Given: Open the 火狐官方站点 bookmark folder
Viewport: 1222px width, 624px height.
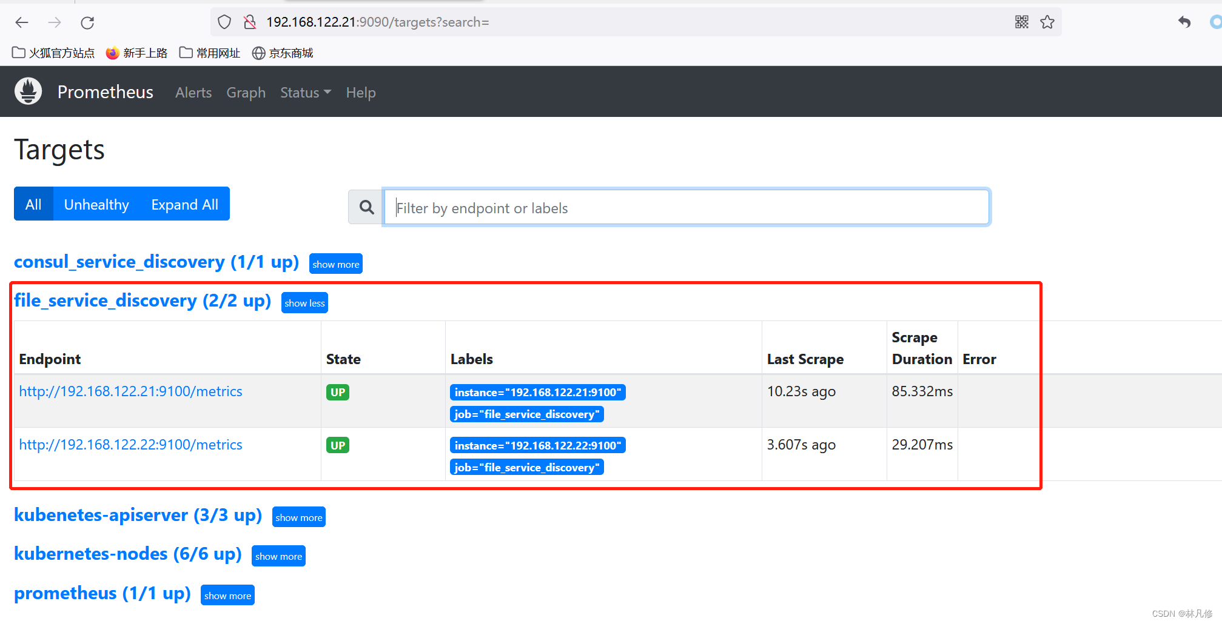Looking at the screenshot, I should pyautogui.click(x=53, y=53).
